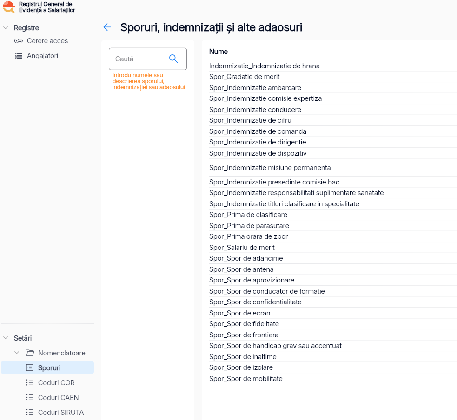This screenshot has width=457, height=420.
Task: Click the Angajatori list icon
Action: point(19,56)
